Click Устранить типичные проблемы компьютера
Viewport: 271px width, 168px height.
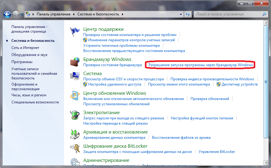121,46
